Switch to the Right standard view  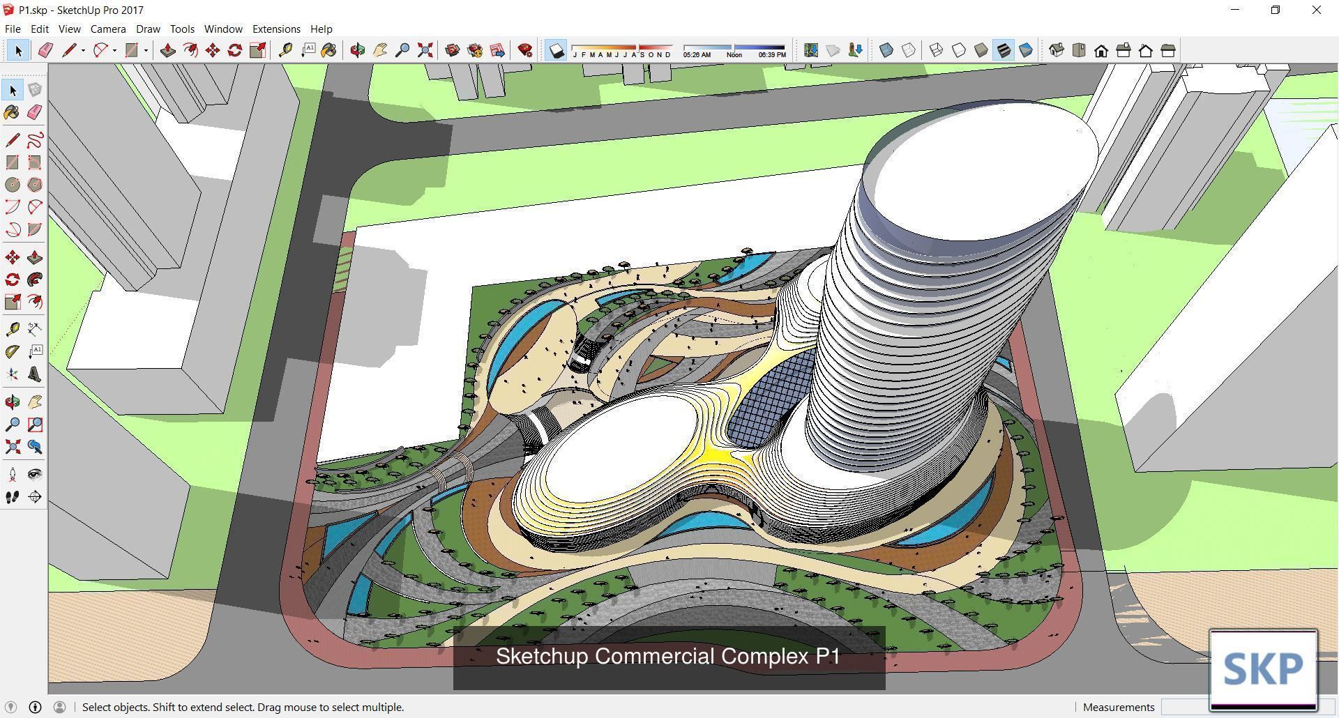point(1124,50)
